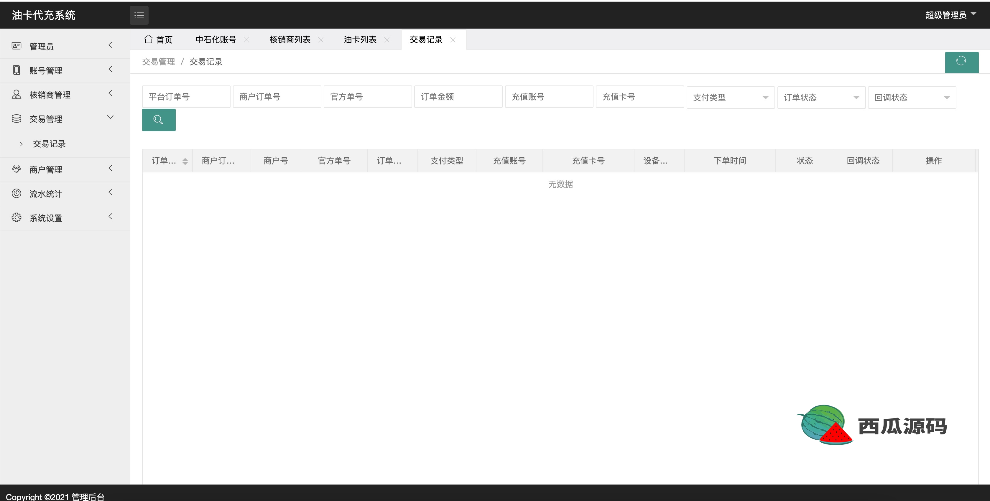Switch to the 中石化账号 tab
The width and height of the screenshot is (990, 501).
216,39
